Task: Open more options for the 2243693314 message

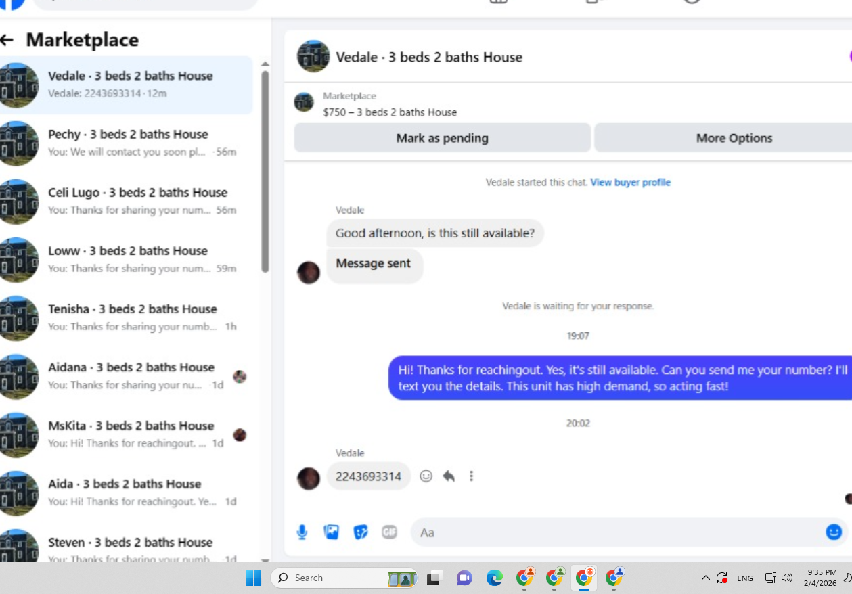Action: click(472, 476)
